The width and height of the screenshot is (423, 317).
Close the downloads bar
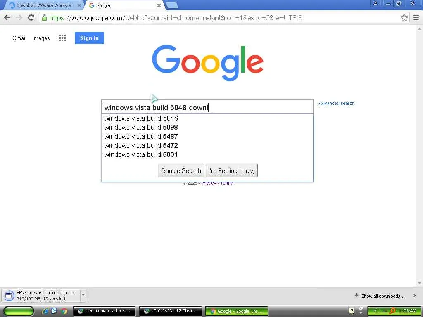click(415, 296)
